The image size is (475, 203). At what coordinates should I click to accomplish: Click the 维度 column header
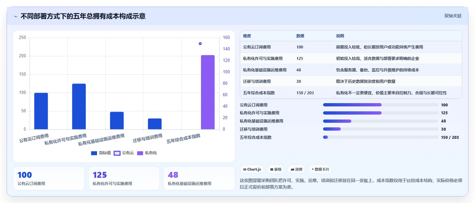pos(247,36)
